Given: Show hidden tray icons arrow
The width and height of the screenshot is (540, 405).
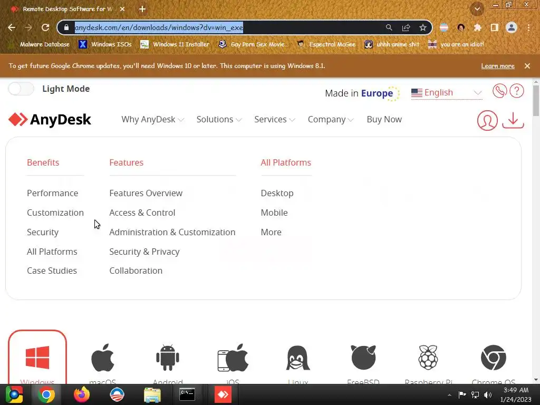Looking at the screenshot, I should pyautogui.click(x=449, y=395).
